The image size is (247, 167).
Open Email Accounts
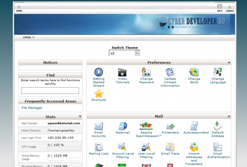coord(98,126)
